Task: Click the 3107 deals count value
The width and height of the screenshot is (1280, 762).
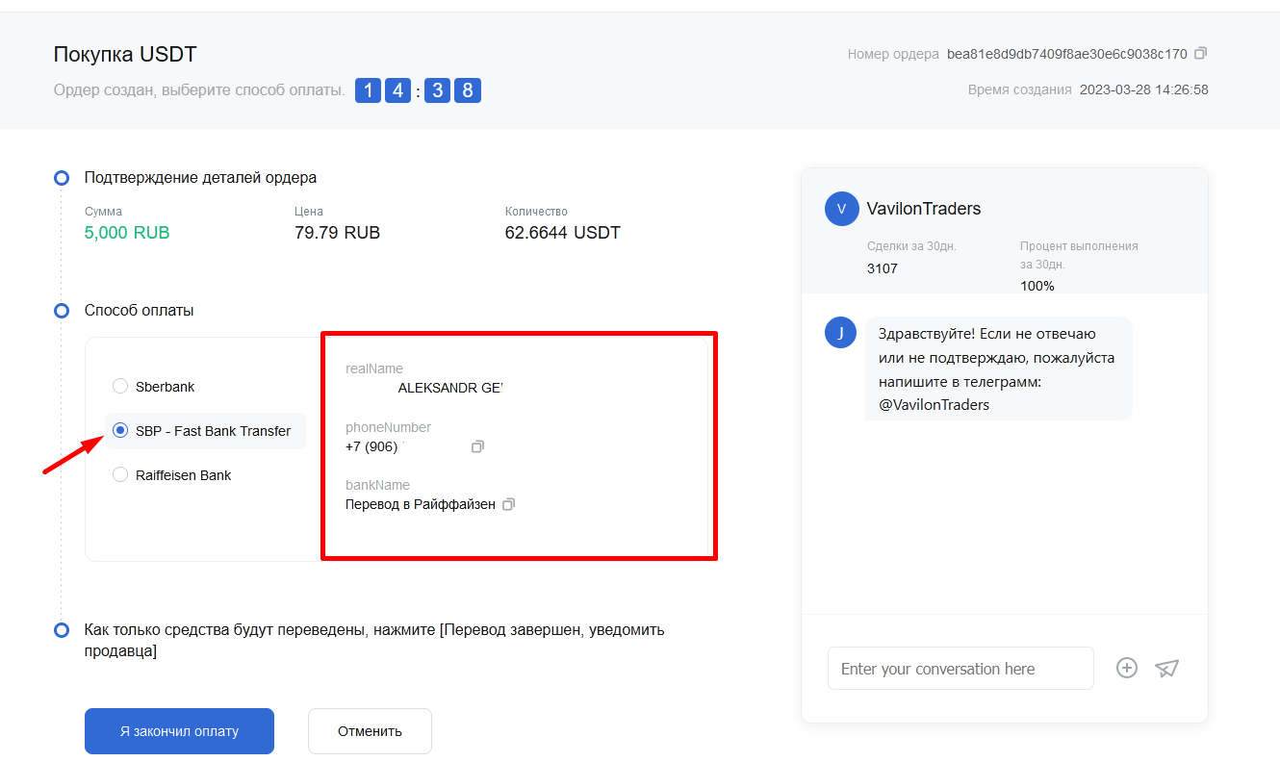Action: click(x=883, y=268)
